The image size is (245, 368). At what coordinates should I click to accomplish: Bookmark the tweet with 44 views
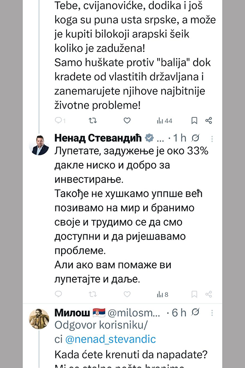pyautogui.click(x=194, y=121)
